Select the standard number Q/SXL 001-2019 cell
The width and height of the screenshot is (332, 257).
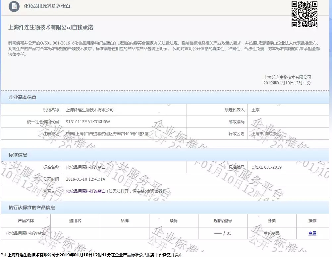[288, 167]
